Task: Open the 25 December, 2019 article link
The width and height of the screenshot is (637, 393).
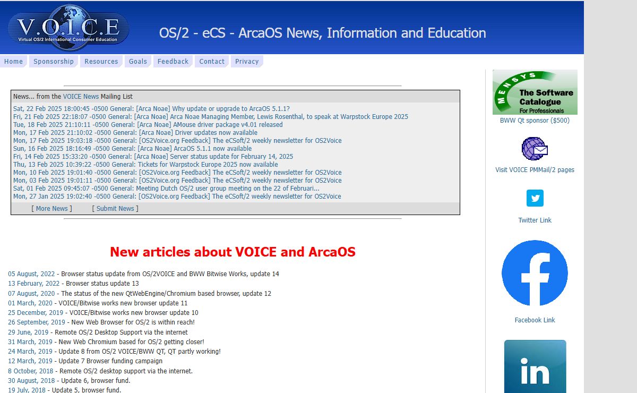Action: tap(36, 313)
